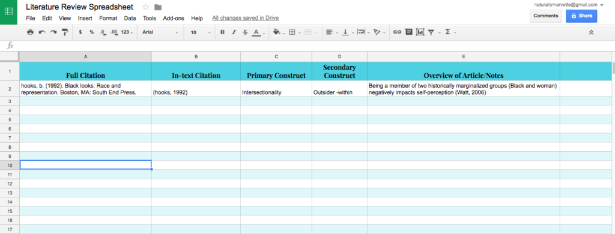Click the Primary Construct header cell

click(276, 71)
